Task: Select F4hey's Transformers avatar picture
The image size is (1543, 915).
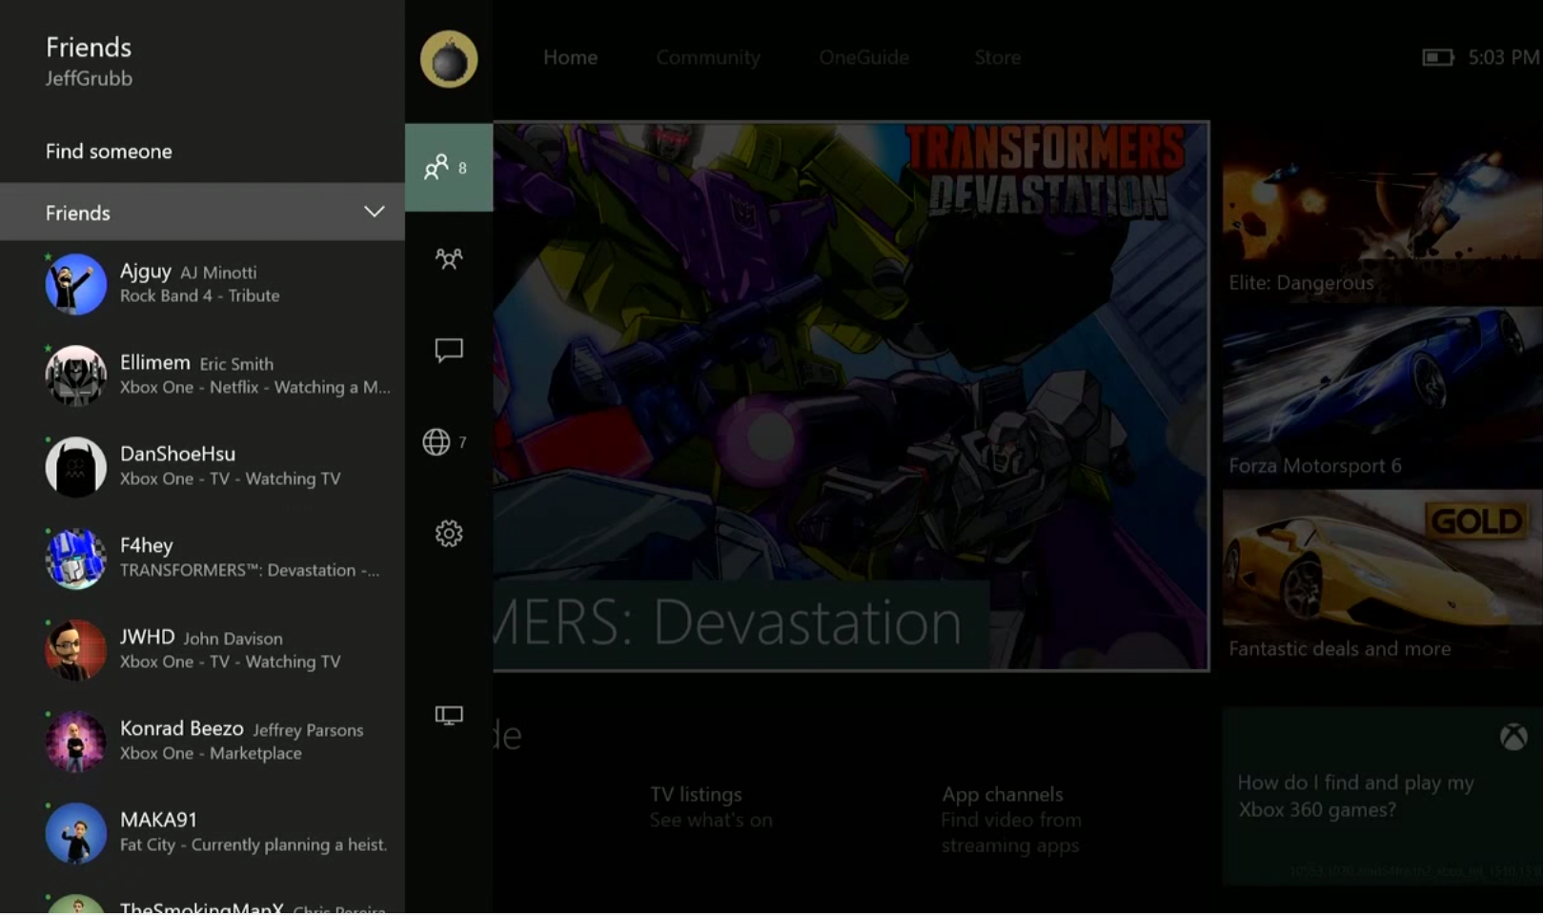Action: [x=76, y=559]
